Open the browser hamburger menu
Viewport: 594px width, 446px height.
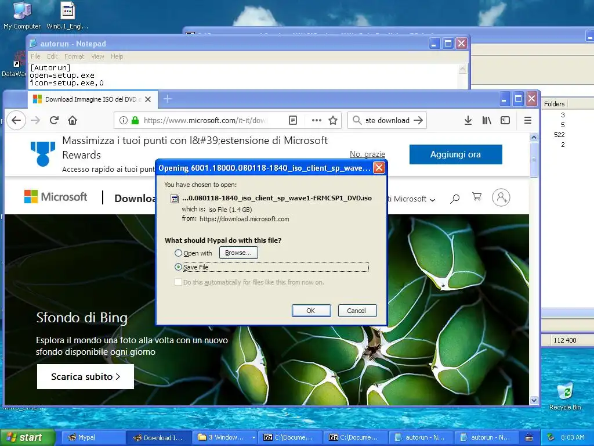527,120
